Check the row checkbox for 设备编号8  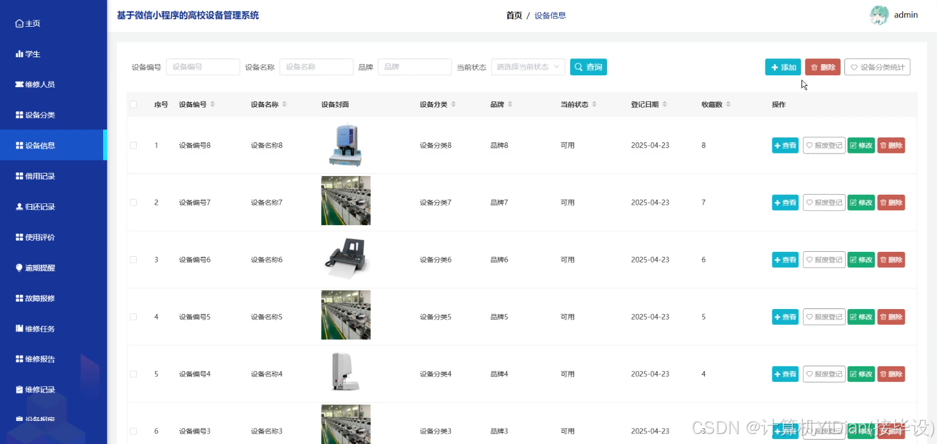coord(133,145)
